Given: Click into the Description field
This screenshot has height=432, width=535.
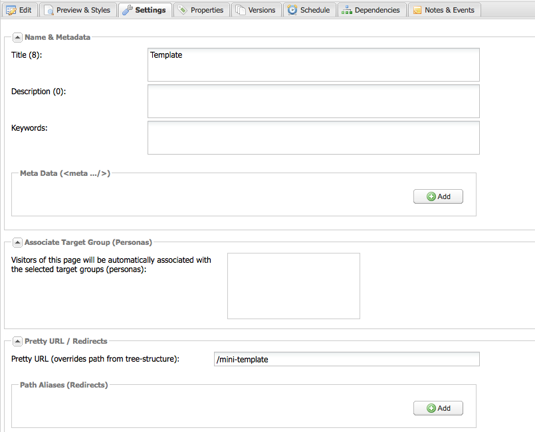Looking at the screenshot, I should pyautogui.click(x=313, y=101).
